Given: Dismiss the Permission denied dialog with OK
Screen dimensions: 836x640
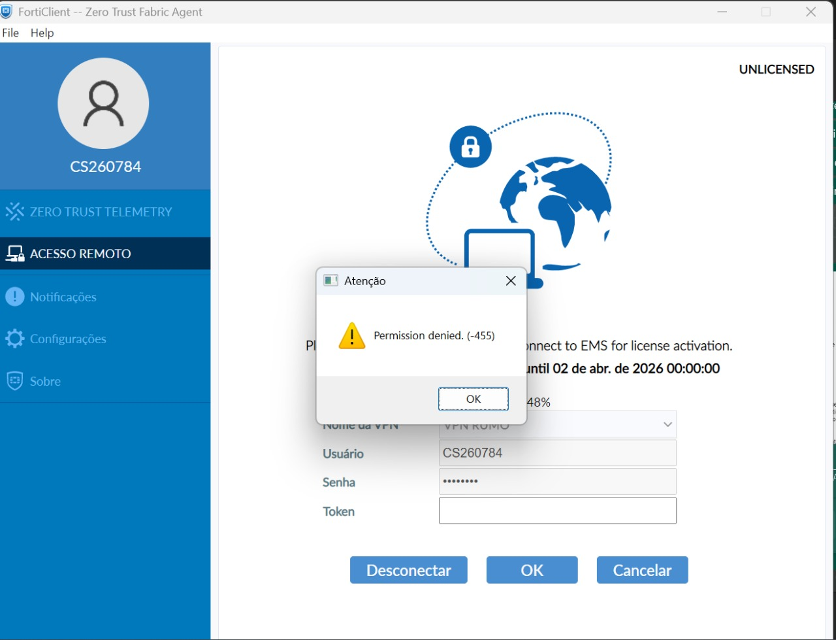Looking at the screenshot, I should [474, 399].
